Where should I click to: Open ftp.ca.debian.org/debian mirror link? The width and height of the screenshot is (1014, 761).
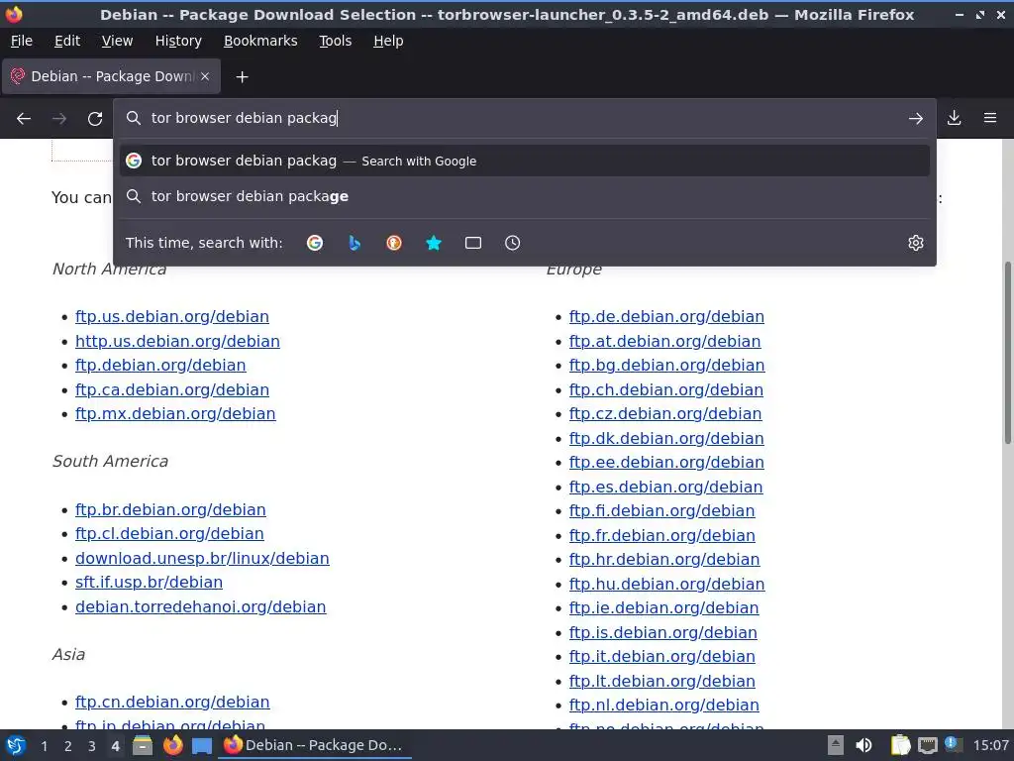[x=172, y=389]
